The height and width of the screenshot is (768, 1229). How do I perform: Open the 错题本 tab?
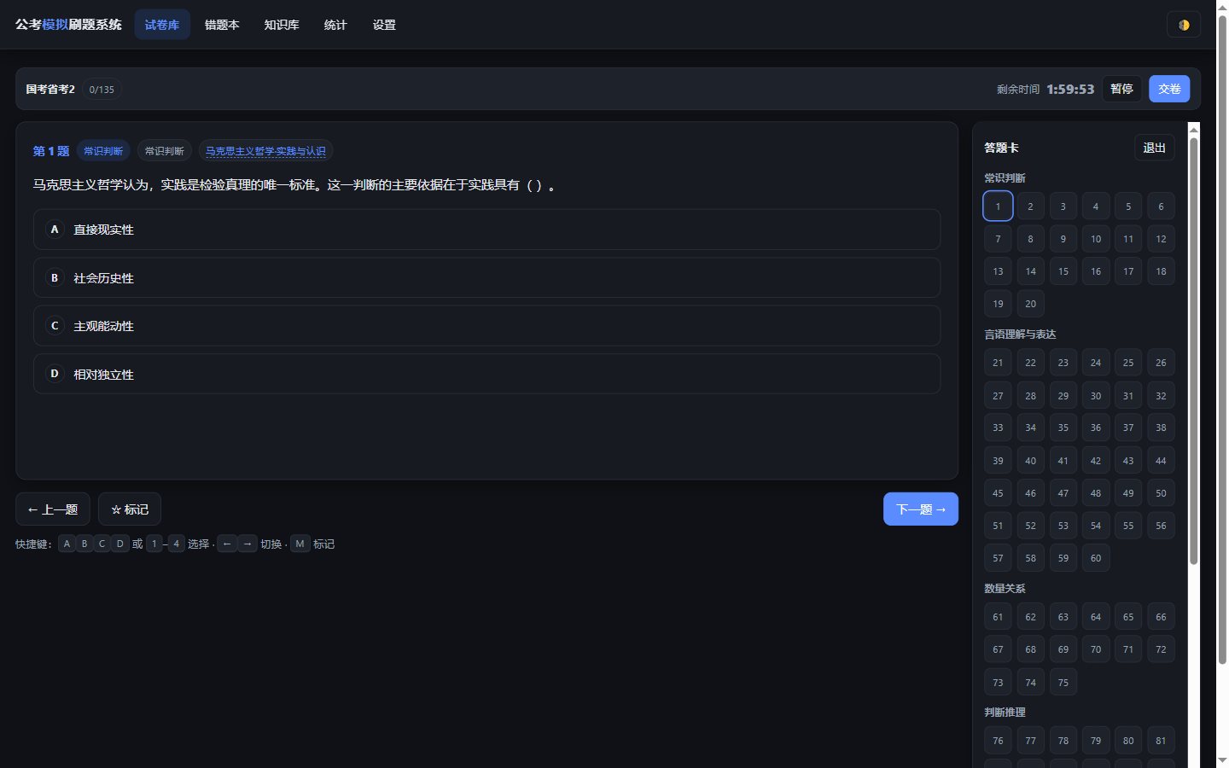click(222, 25)
